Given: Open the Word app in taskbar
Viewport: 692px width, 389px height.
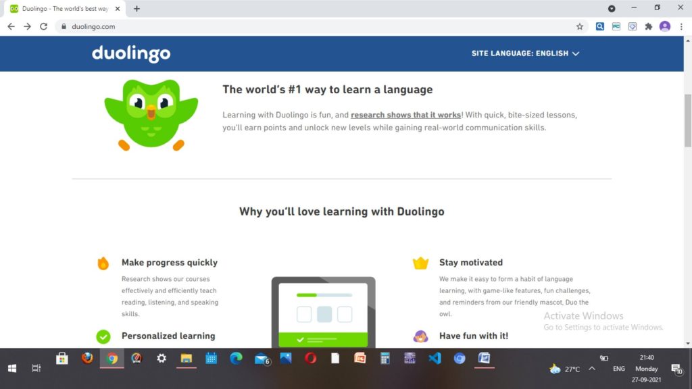Looking at the screenshot, I should tap(484, 358).
